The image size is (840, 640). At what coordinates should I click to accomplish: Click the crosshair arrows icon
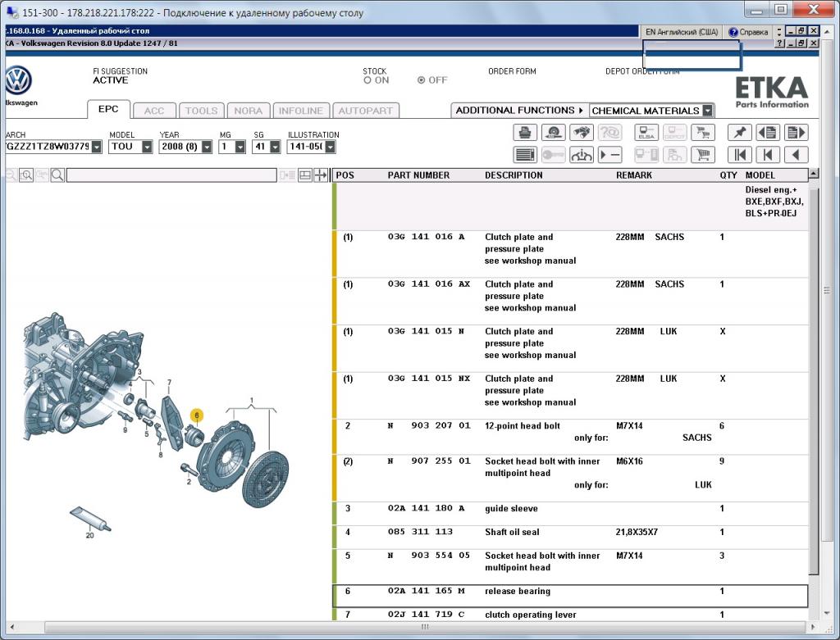[321, 175]
